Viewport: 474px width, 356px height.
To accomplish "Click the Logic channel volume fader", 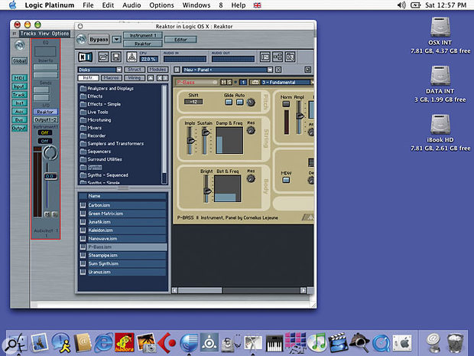I will click(50, 176).
